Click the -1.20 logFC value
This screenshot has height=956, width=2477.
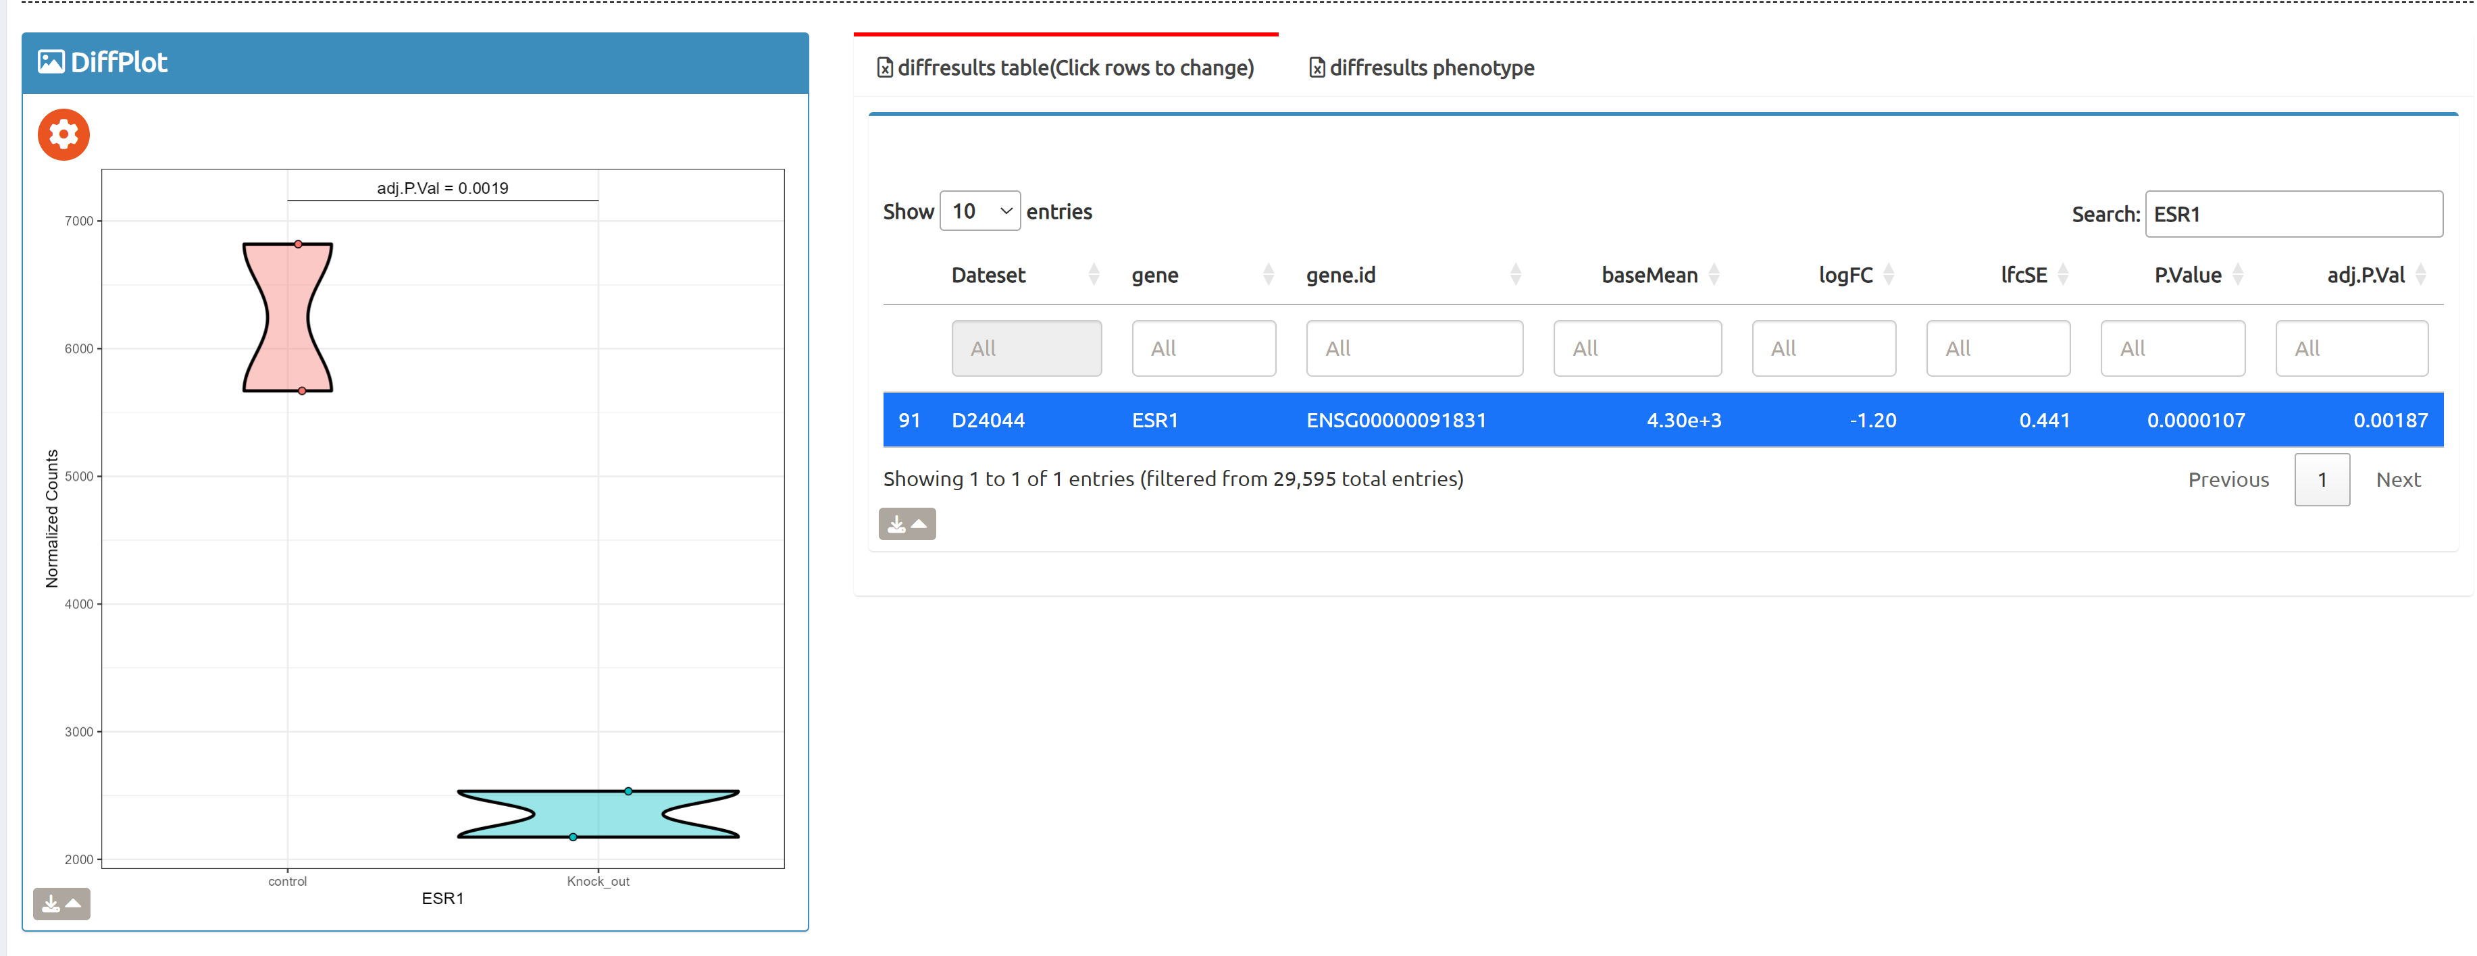click(1872, 421)
